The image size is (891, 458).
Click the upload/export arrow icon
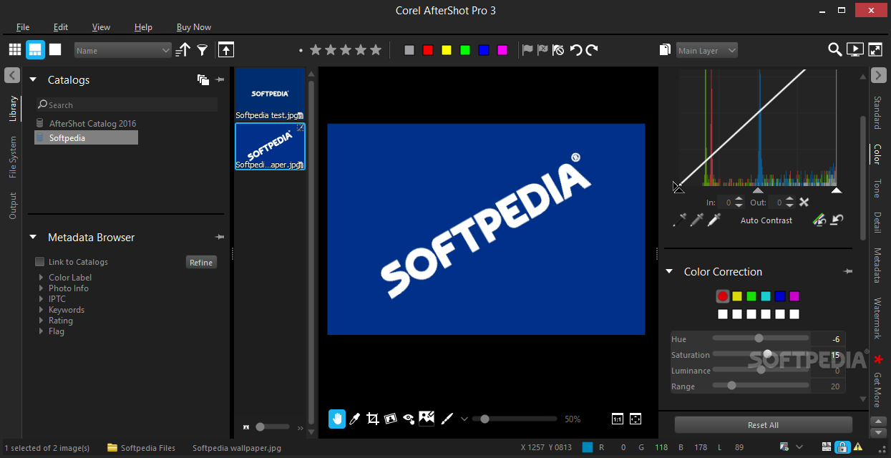[x=226, y=49]
